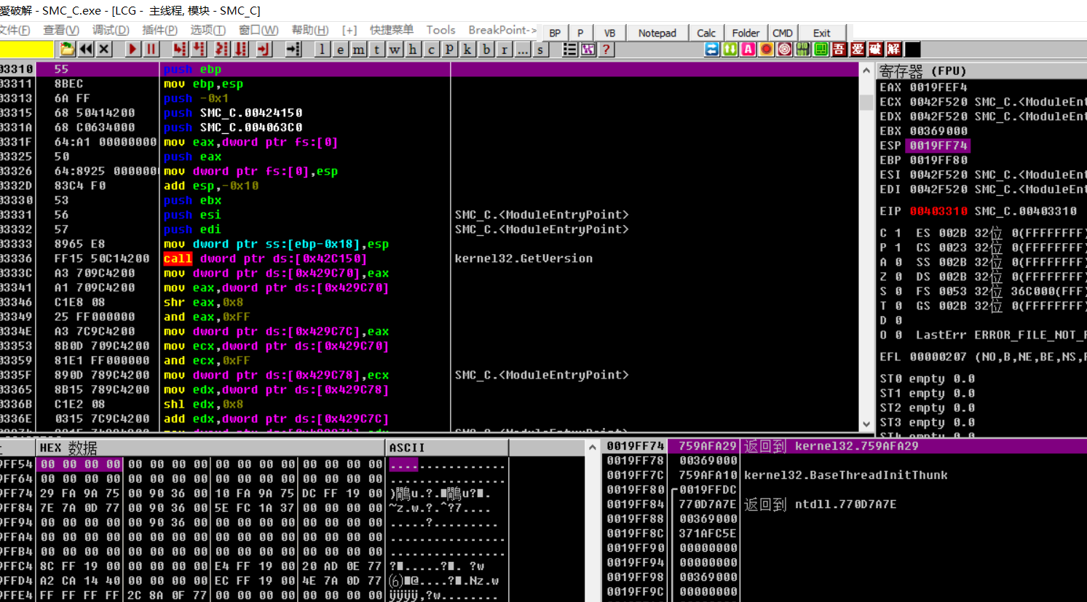Image resolution: width=1087 pixels, height=602 pixels.
Task: Open the BreakPoint-> menu
Action: [502, 30]
